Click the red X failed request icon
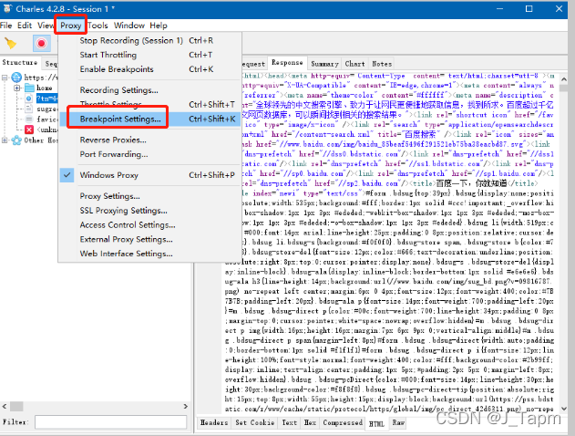575x436 pixels. tap(29, 130)
